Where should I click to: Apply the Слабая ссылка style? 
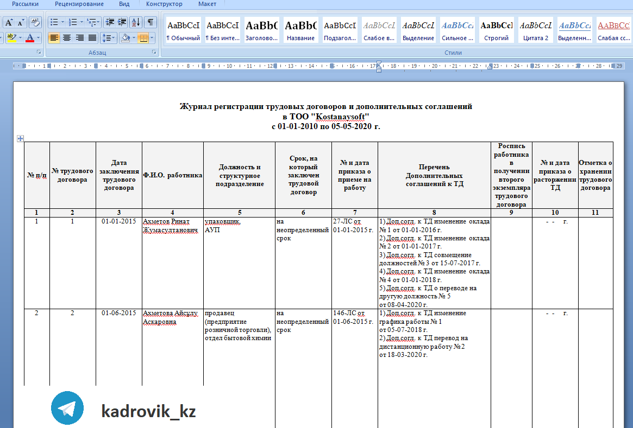[x=613, y=30]
